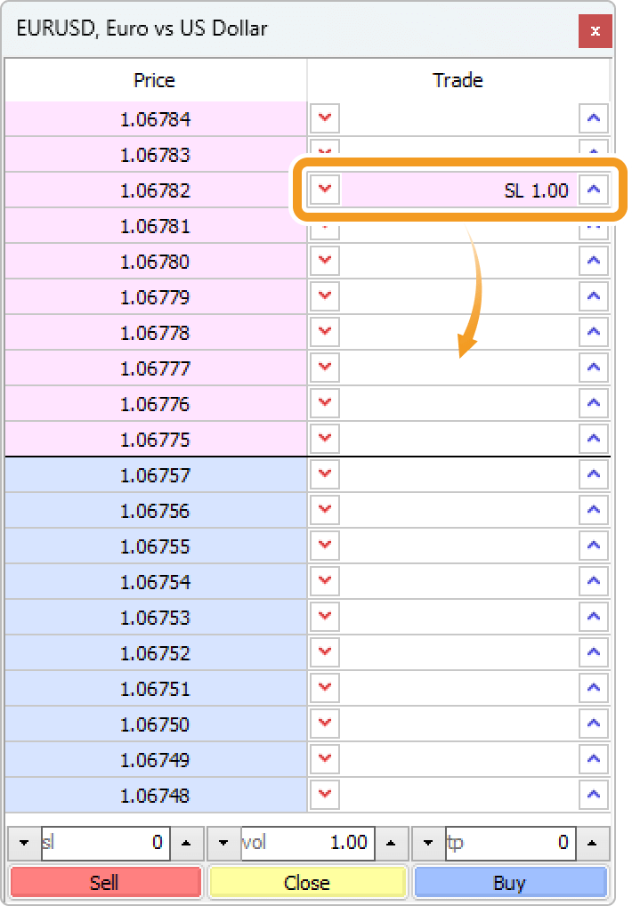Click red sell arrow at price 1.06751
This screenshot has height=906, width=632.
tap(325, 688)
